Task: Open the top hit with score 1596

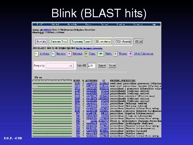Action: [x=78, y=83]
